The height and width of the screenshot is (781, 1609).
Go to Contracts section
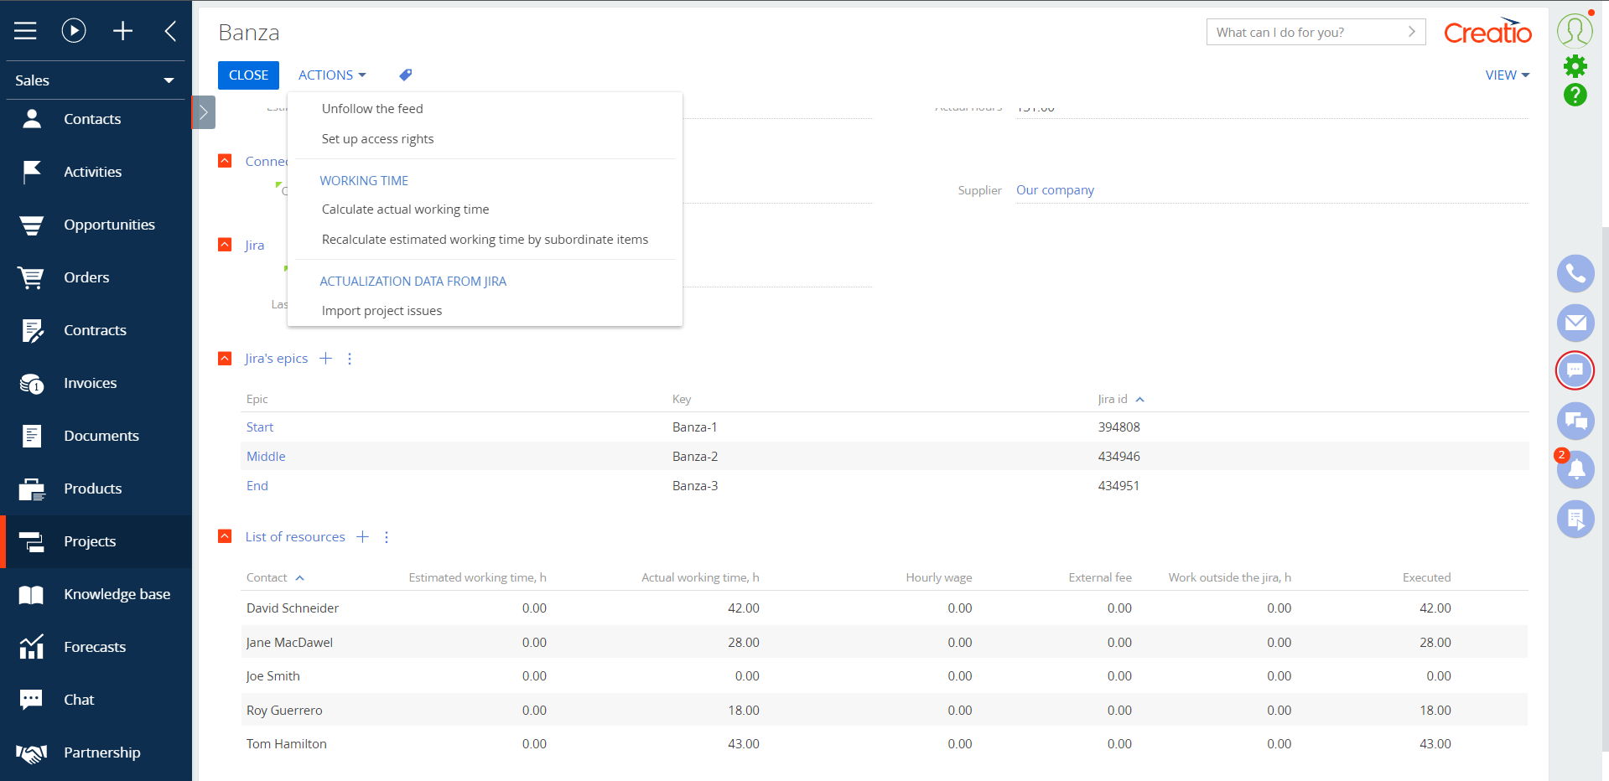(x=96, y=330)
